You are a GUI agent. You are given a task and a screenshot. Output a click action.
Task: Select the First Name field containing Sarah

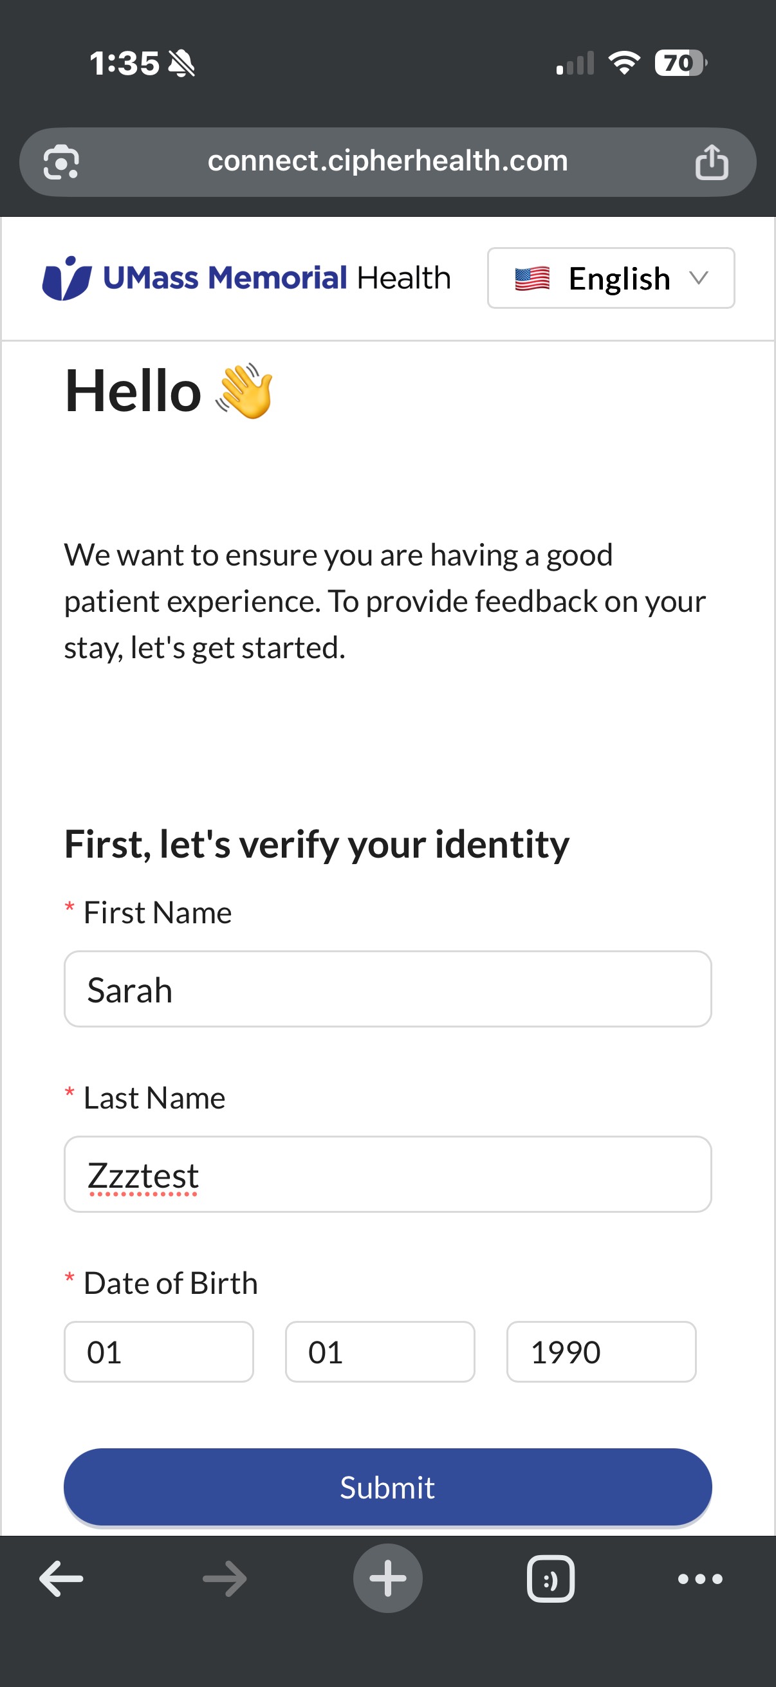tap(387, 989)
